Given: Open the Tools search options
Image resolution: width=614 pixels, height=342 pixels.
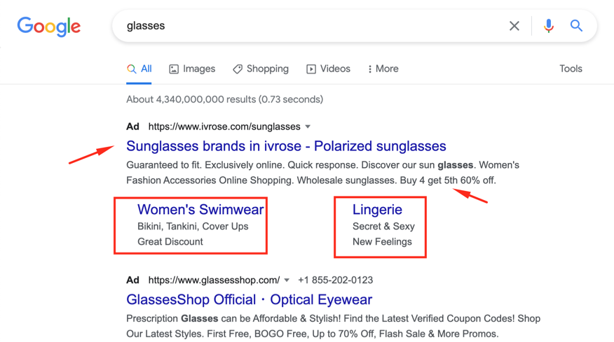Looking at the screenshot, I should (571, 69).
